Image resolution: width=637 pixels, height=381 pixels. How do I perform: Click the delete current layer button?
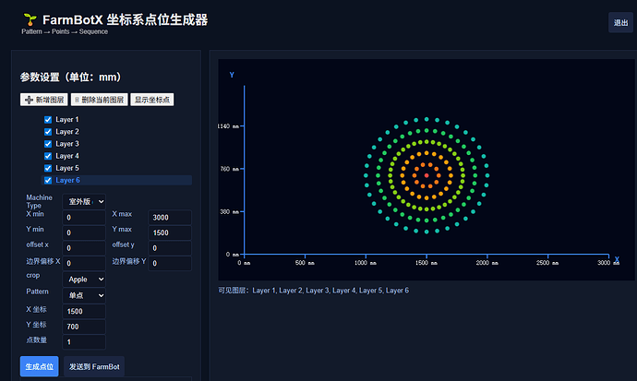click(98, 100)
